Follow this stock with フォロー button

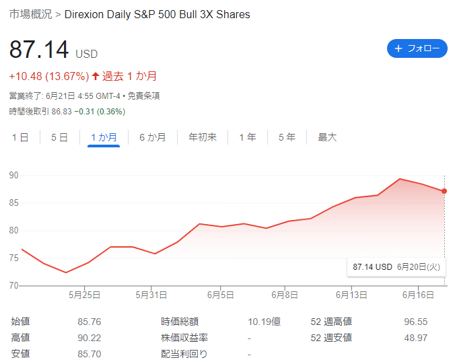[417, 48]
